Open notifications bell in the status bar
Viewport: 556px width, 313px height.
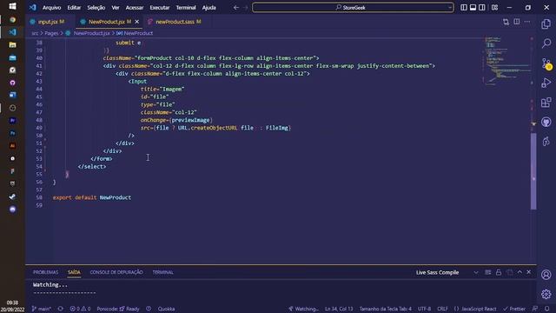(546, 309)
